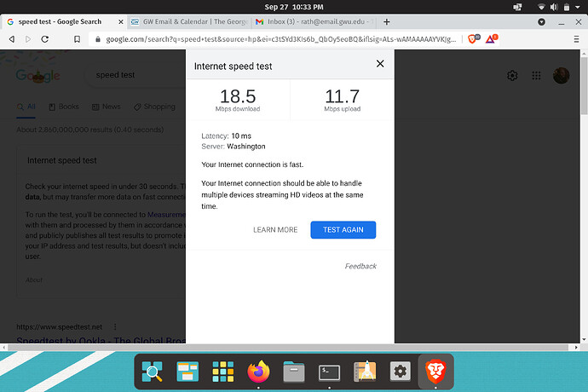Select the All search filter
Viewport: 588px width, 392px height.
(x=26, y=107)
